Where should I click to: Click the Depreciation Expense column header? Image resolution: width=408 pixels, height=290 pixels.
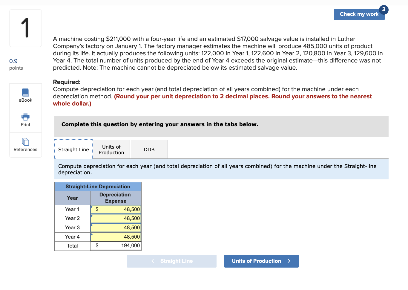click(x=116, y=198)
